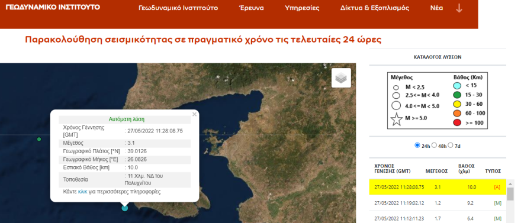Open the map layers selector icon

(x=341, y=78)
